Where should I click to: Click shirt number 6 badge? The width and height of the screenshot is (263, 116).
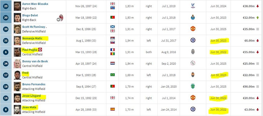coord(6,52)
